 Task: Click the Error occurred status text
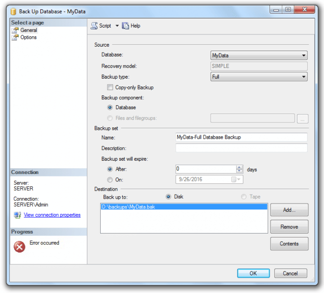pos(44,243)
